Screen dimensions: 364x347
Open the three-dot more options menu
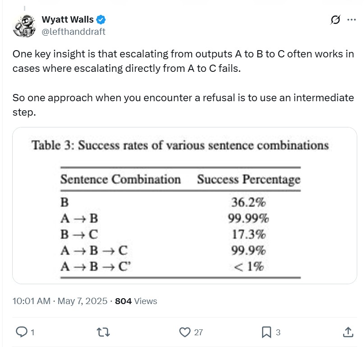(351, 20)
